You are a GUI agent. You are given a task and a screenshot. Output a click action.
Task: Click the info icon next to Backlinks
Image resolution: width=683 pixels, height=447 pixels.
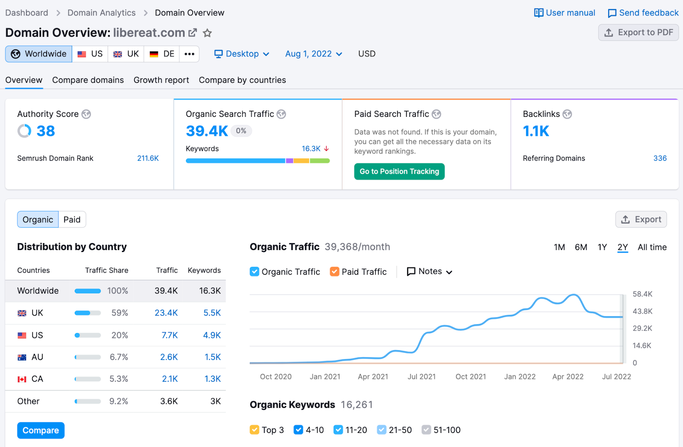click(567, 114)
